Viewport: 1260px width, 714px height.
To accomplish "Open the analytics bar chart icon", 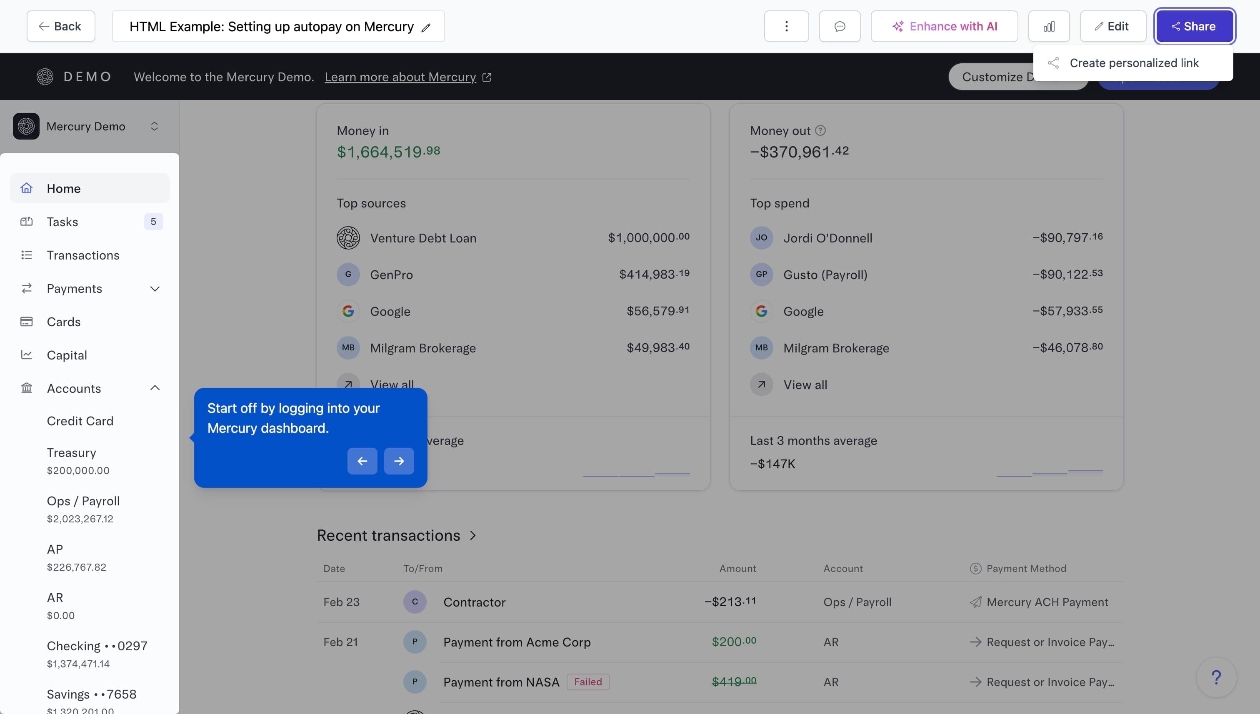I will pyautogui.click(x=1049, y=27).
